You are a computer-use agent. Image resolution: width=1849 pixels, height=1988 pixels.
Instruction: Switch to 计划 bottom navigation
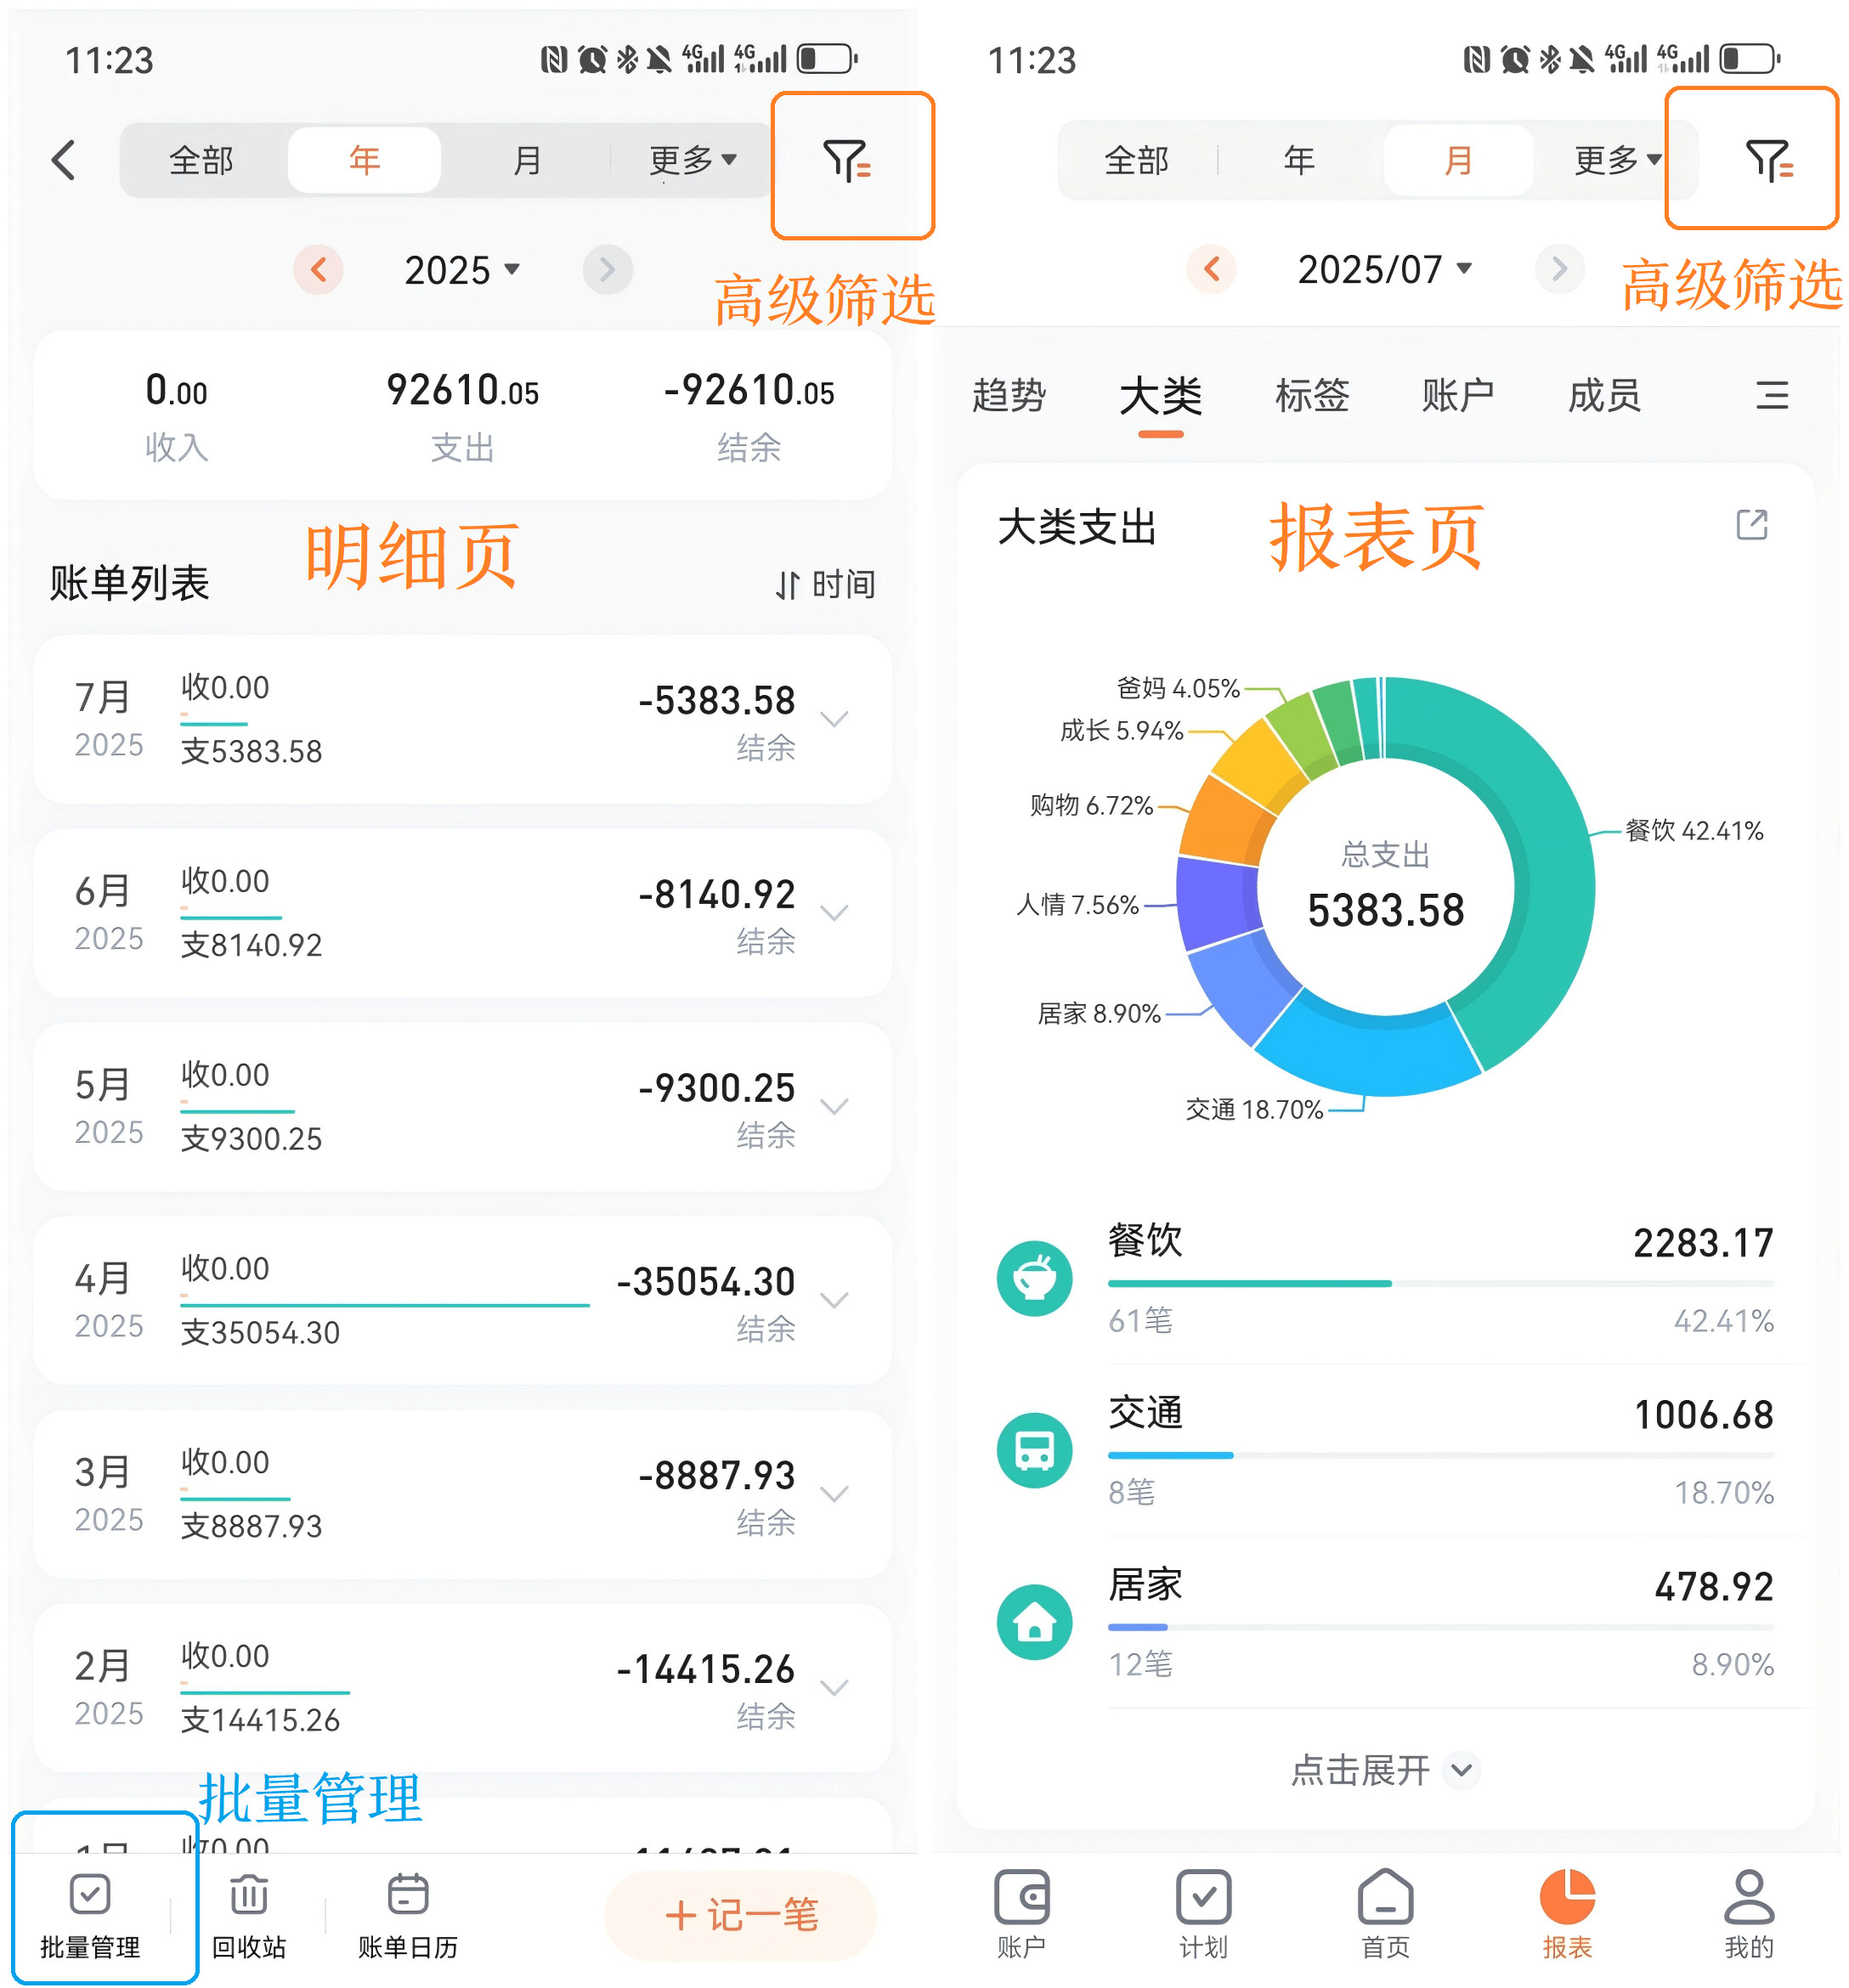click(x=1203, y=1914)
